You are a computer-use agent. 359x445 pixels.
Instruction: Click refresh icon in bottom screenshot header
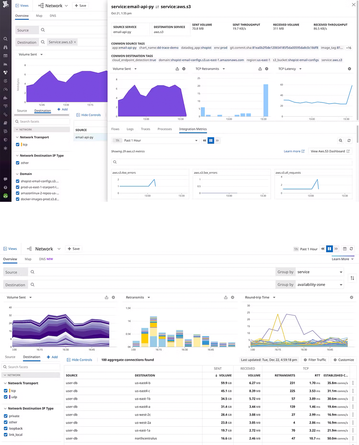tap(351, 249)
